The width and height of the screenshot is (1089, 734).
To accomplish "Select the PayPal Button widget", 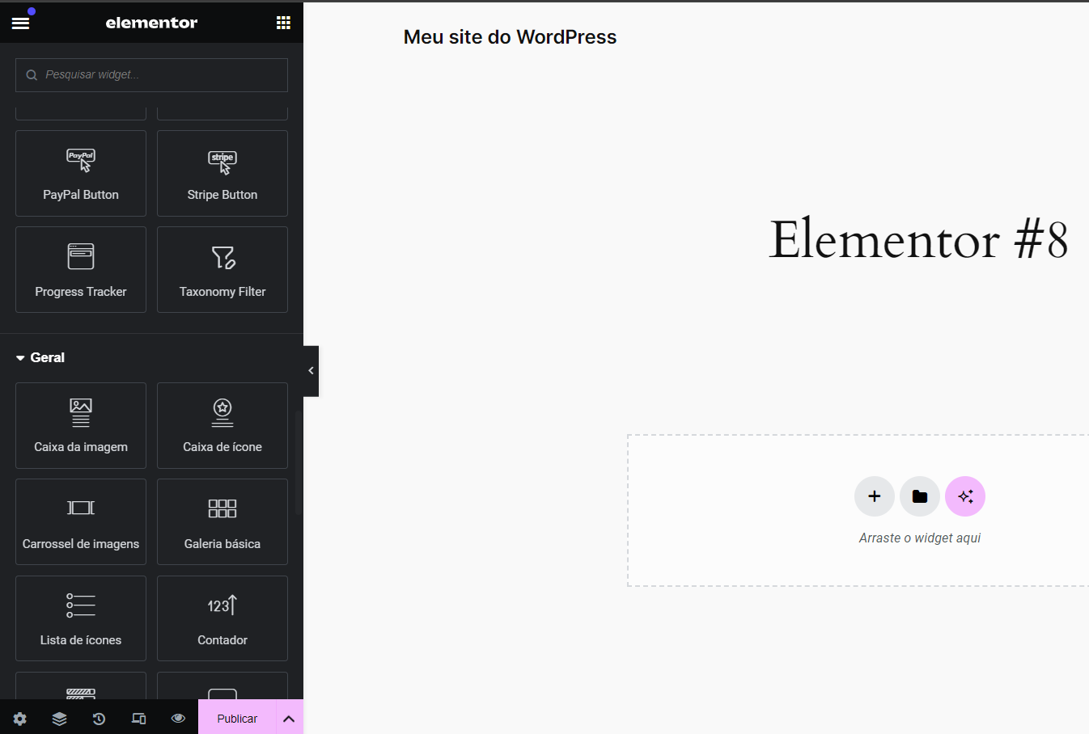I will click(x=81, y=173).
